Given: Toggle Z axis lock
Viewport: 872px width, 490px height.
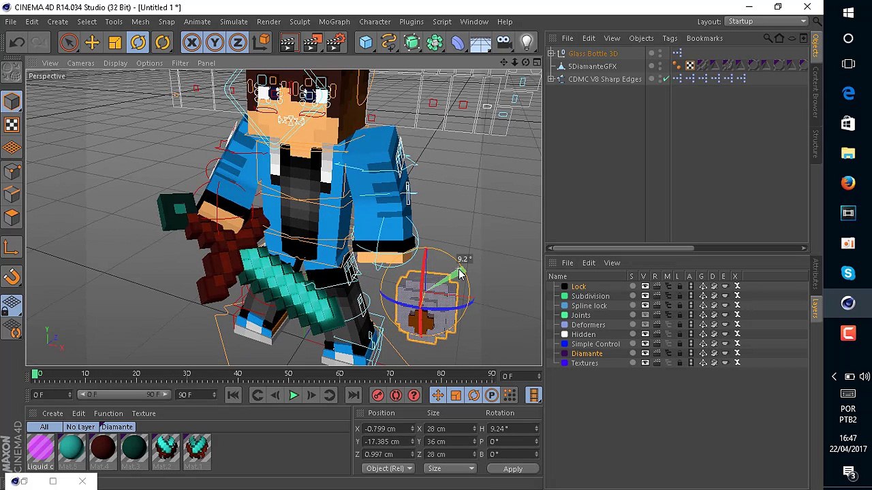Looking at the screenshot, I should click(238, 43).
